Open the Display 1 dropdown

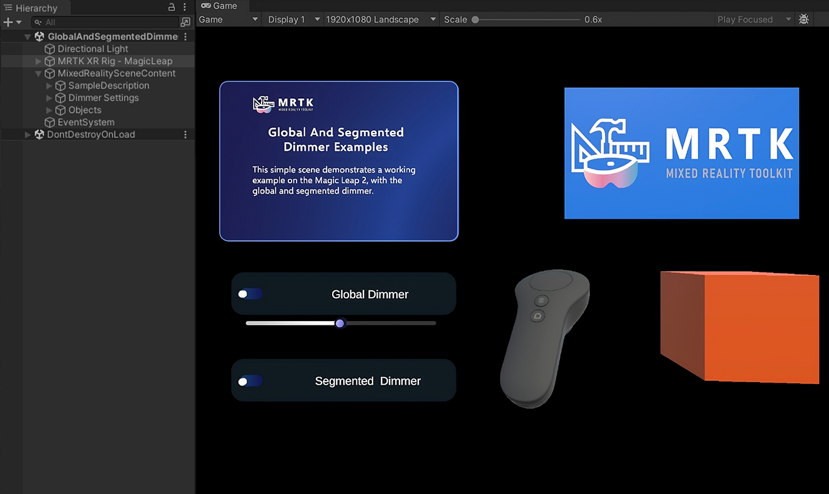pyautogui.click(x=292, y=19)
